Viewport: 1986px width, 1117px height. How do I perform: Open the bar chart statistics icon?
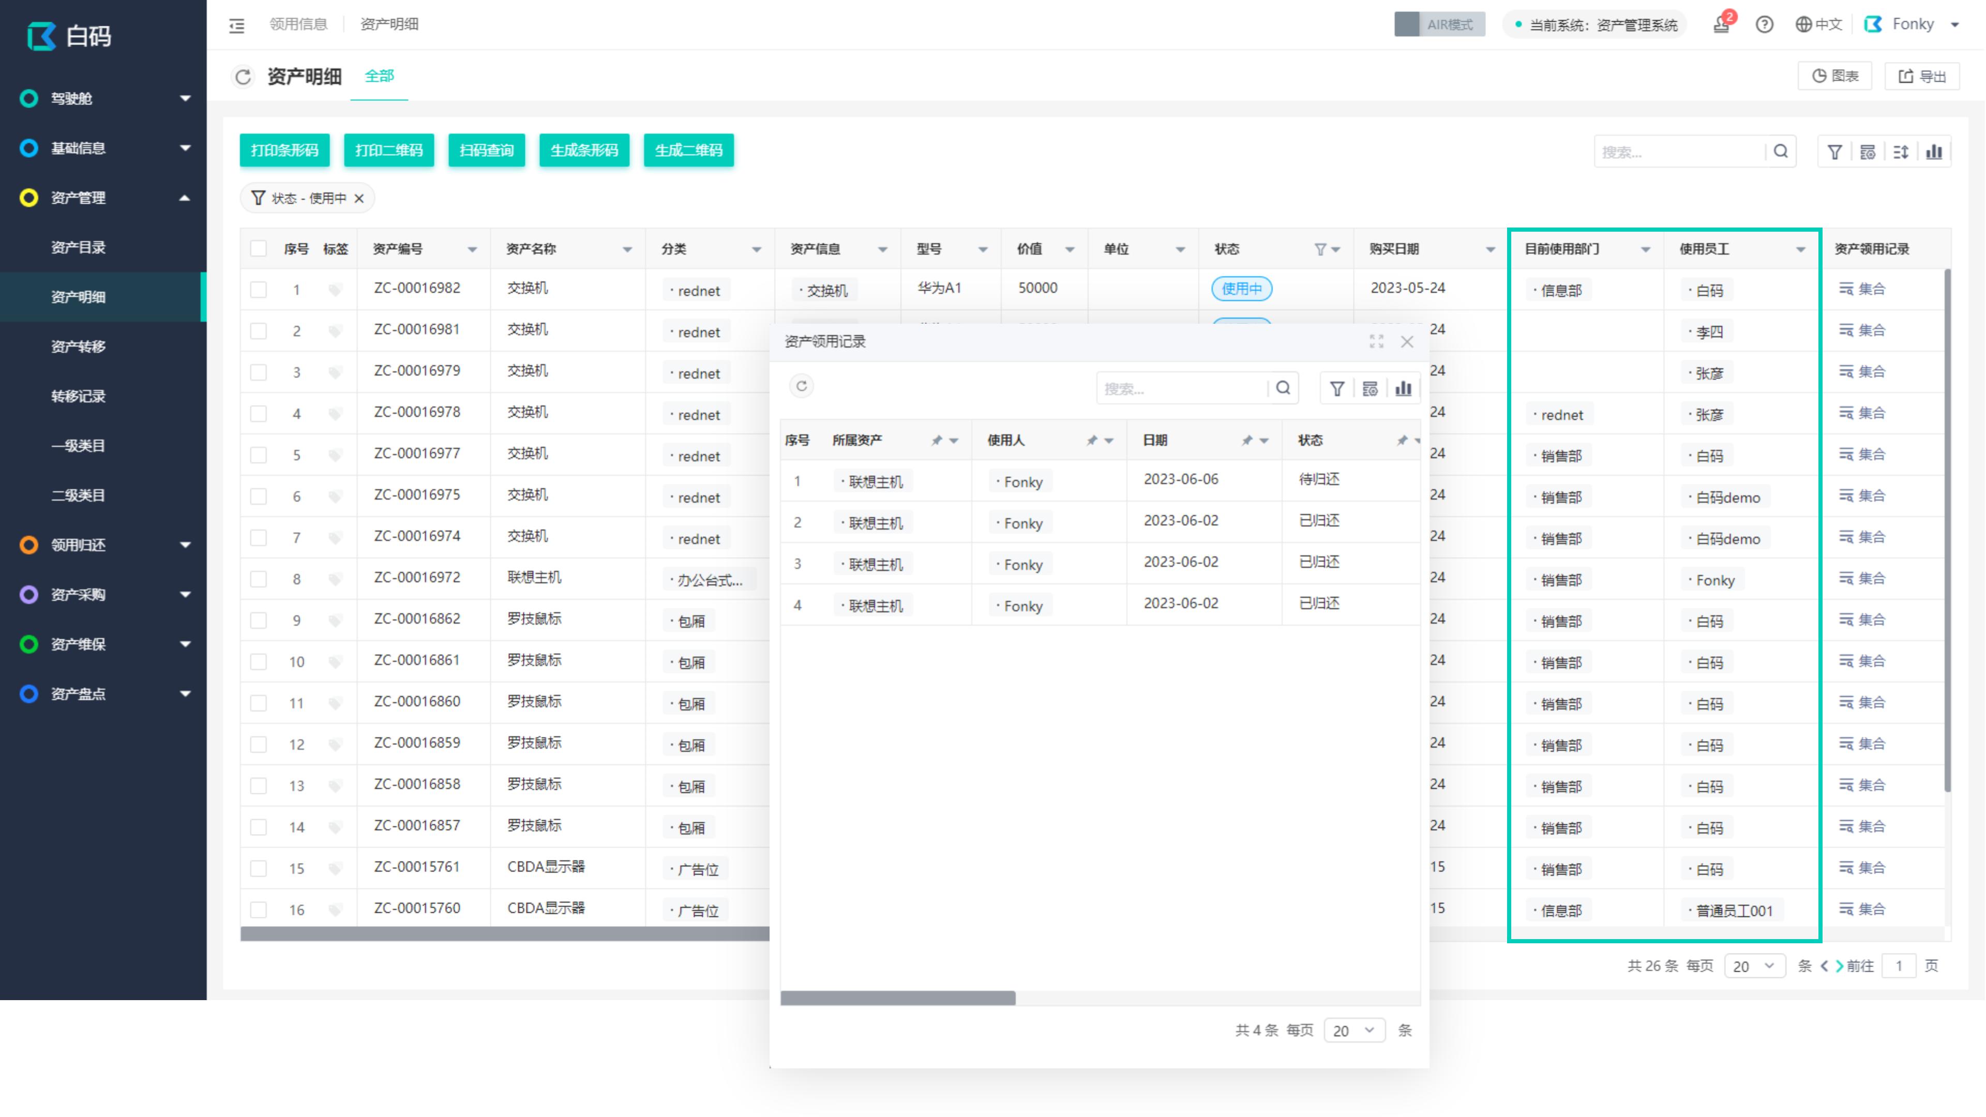pyautogui.click(x=1934, y=151)
